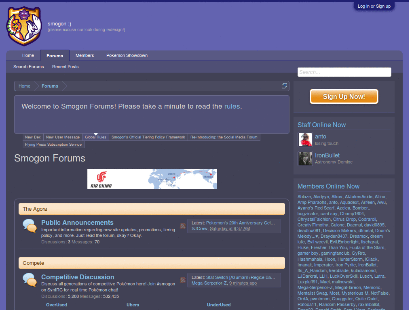Click Saturday at 9:37 AM timestamp
Screen dimensions: 414x310
point(230,228)
